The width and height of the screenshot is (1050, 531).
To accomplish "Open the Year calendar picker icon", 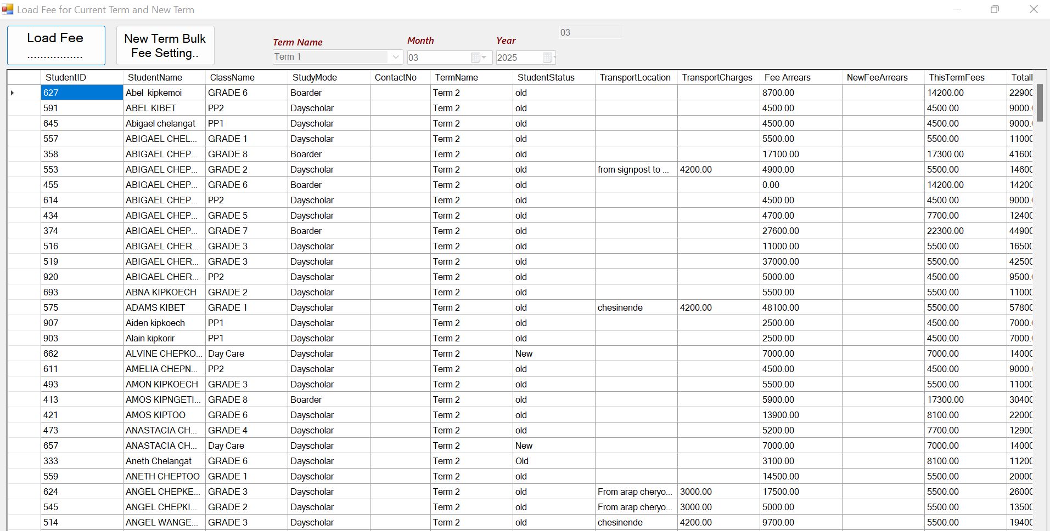I will (547, 58).
